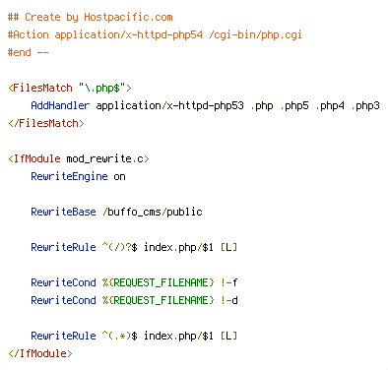The width and height of the screenshot is (388, 370).
Task: Click the RewriteCond line ending '!-f'
Action: pos(134,282)
